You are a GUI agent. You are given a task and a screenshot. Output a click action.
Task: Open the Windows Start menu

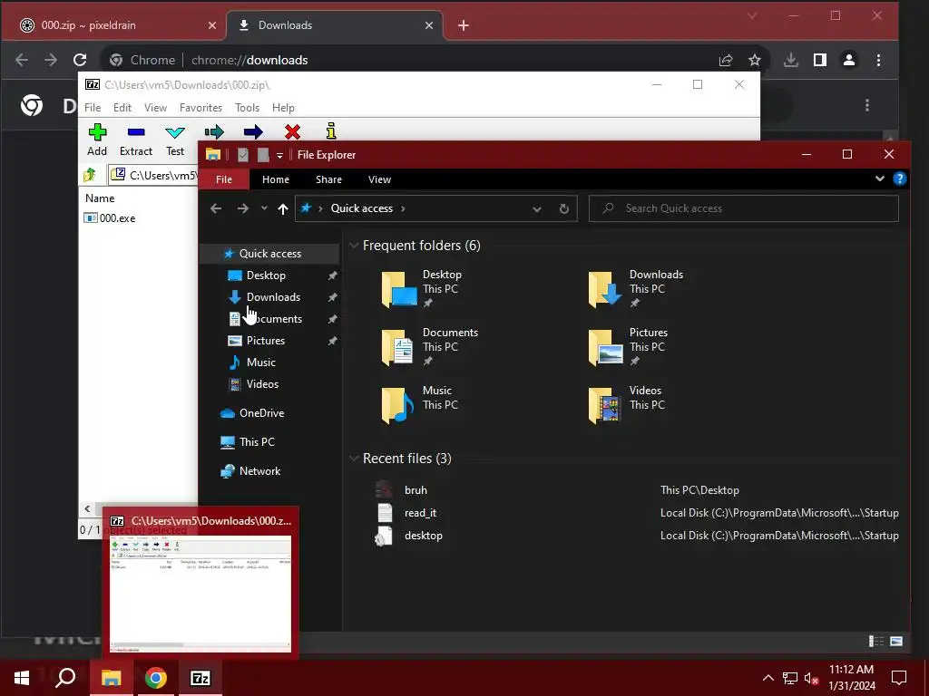[x=22, y=678]
